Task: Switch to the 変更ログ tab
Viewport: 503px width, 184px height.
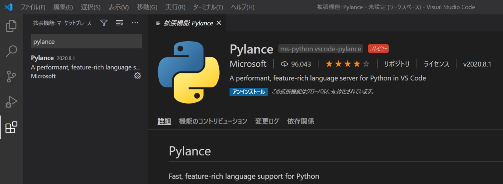Action: (x=267, y=121)
